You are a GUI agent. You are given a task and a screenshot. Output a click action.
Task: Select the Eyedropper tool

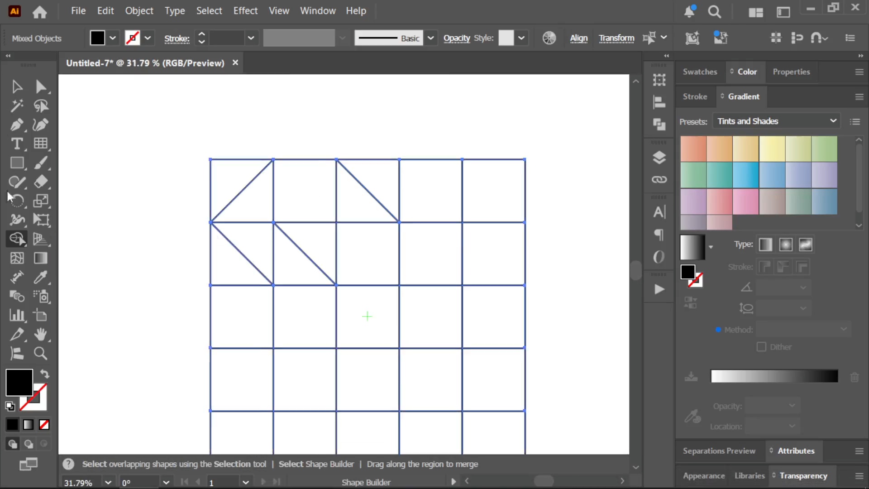tap(41, 277)
